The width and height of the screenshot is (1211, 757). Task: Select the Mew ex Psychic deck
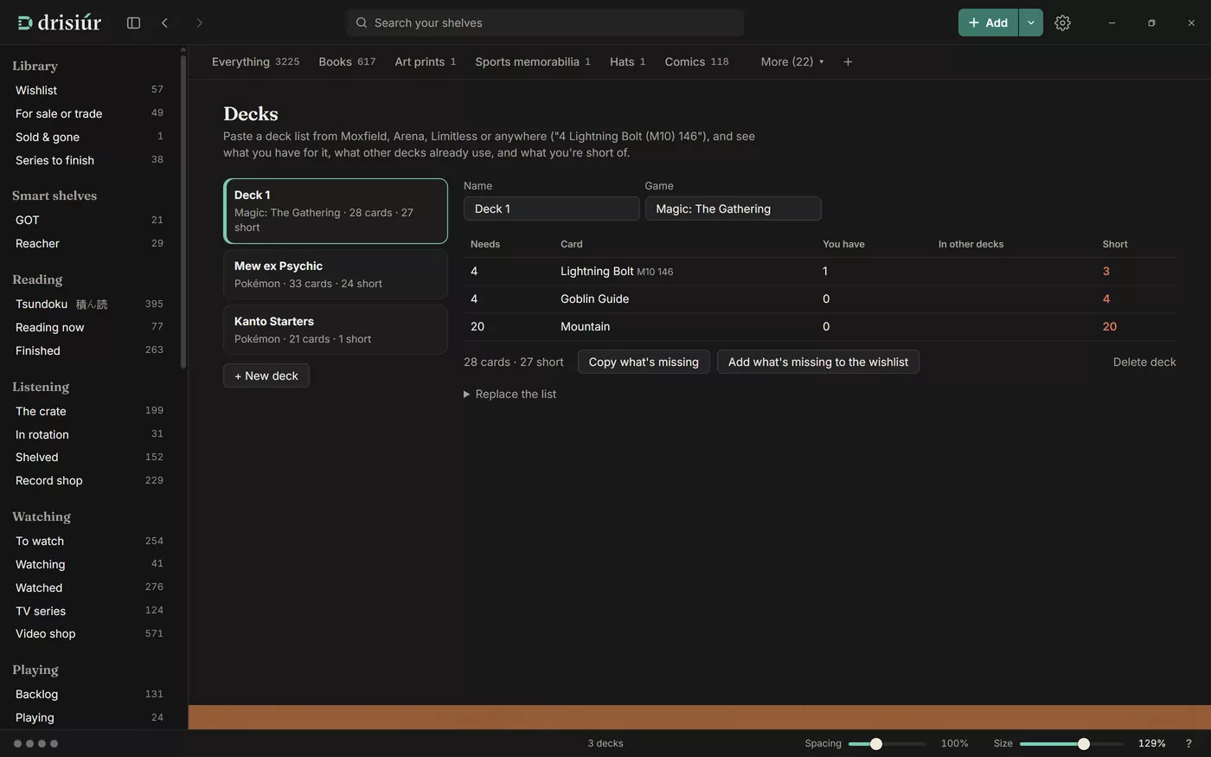point(336,274)
